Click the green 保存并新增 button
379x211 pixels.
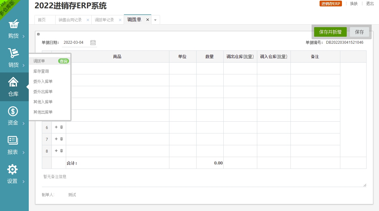[x=330, y=32]
